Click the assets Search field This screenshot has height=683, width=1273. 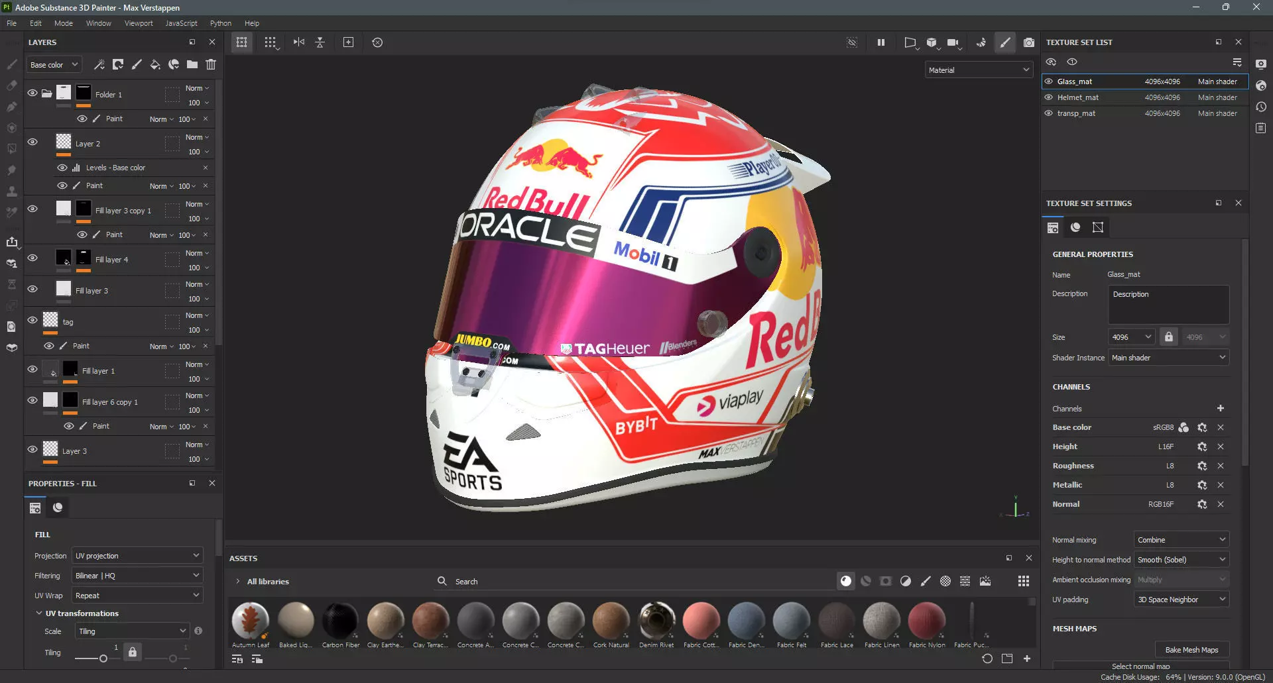[x=636, y=581]
